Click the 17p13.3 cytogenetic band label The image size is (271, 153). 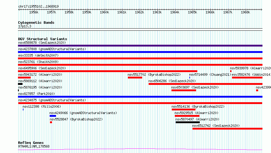(x=25, y=26)
